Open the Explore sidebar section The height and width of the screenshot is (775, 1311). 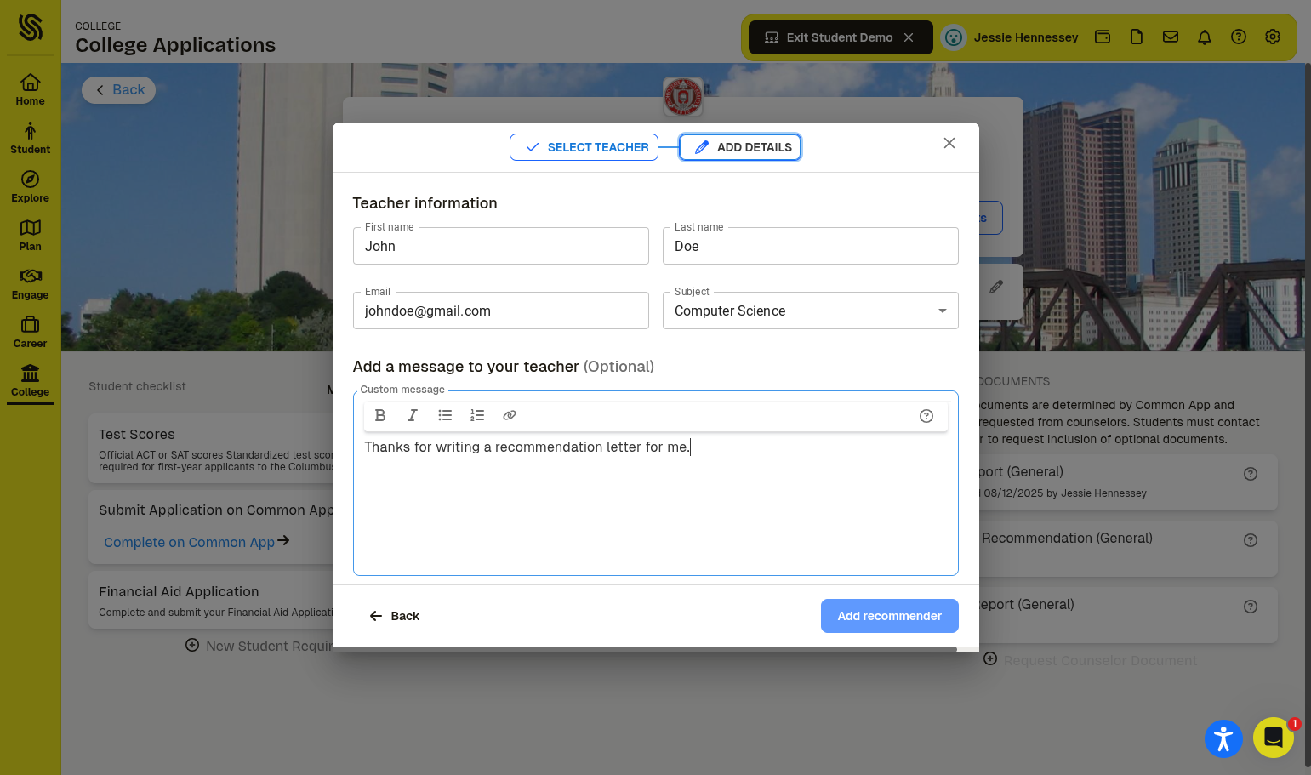click(30, 186)
